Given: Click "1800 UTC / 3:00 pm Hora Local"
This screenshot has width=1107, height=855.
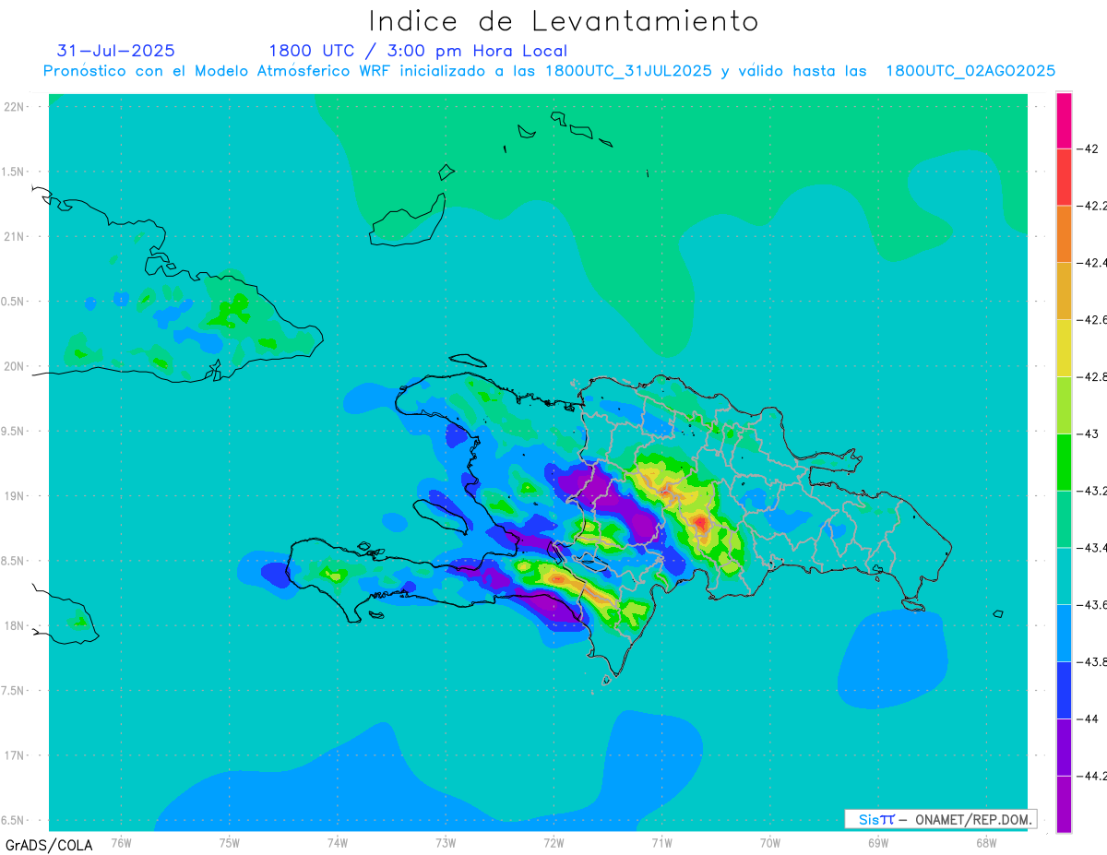Looking at the screenshot, I should pyautogui.click(x=418, y=52).
